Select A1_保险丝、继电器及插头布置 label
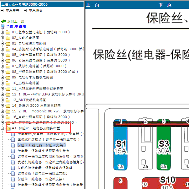This screenshot has width=189, height=189. [36, 128]
